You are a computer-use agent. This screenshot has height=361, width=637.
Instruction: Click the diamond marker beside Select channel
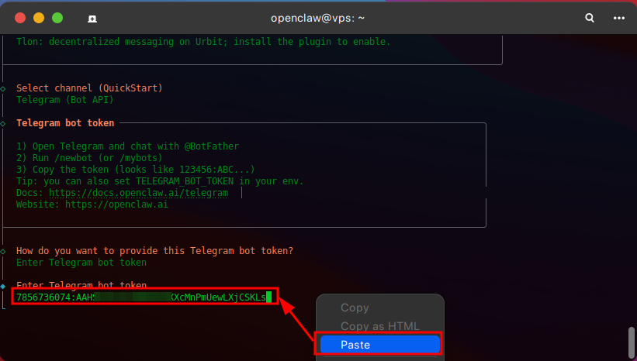4,88
